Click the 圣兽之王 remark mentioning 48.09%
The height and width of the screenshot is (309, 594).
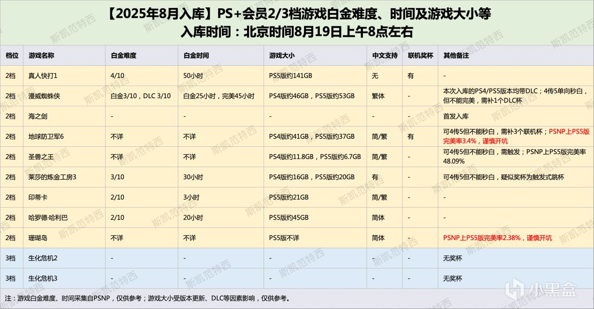click(515, 157)
